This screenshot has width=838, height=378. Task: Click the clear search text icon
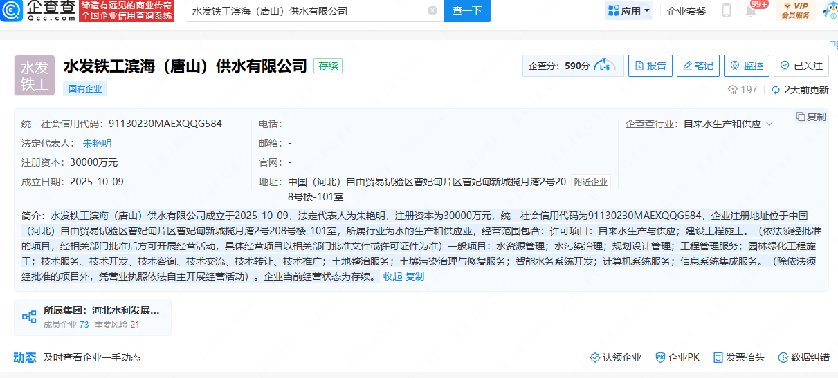tap(432, 10)
